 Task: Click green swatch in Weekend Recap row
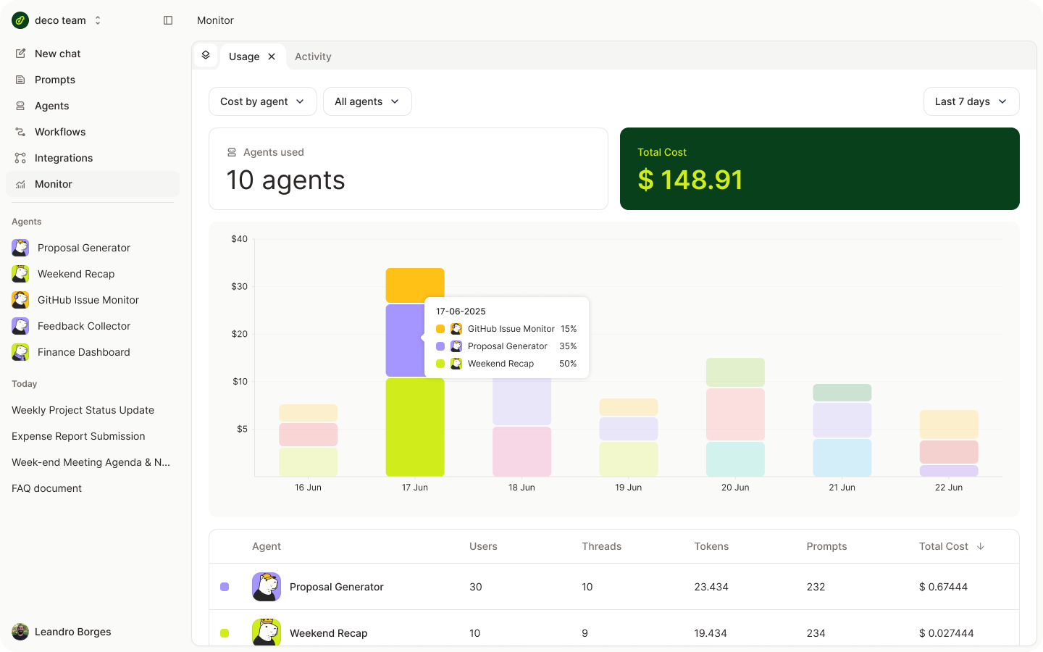pyautogui.click(x=225, y=633)
